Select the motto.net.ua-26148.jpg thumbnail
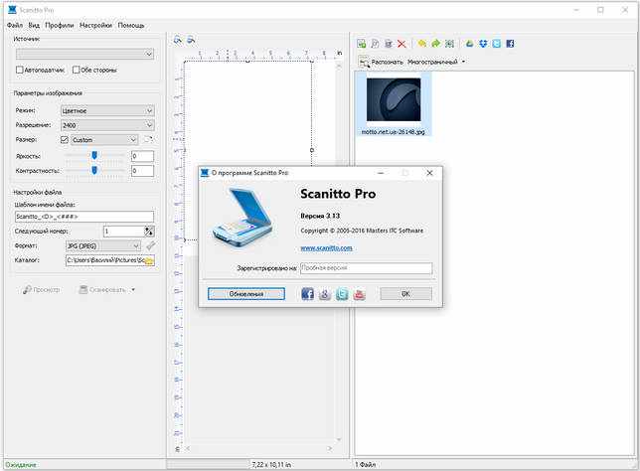Screen dimensions: 640x471 click(394, 104)
